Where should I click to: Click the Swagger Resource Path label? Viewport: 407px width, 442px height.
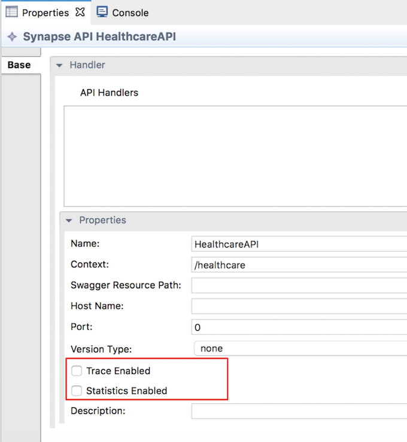pos(126,285)
